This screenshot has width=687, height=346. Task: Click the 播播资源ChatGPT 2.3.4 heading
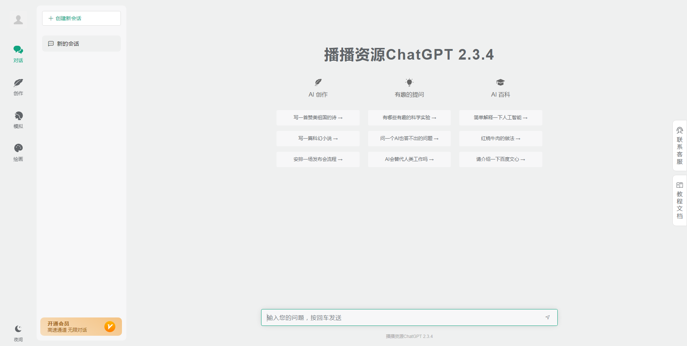pyautogui.click(x=409, y=55)
